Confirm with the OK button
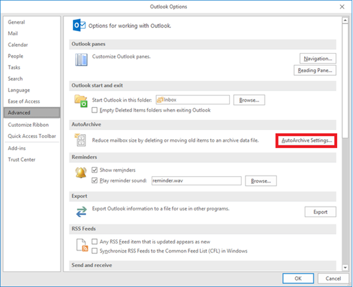353x287 pixels. [x=298, y=278]
